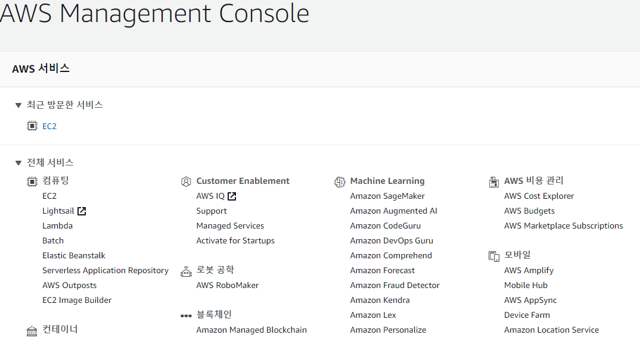Click the external link icon beside Lightsail

(x=82, y=211)
